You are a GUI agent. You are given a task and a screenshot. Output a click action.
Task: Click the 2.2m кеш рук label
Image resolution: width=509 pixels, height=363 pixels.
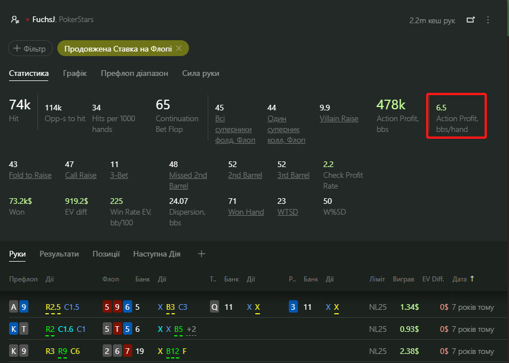(x=432, y=20)
